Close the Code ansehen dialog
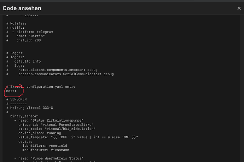The width and height of the screenshot is (244, 162). pos(239,8)
